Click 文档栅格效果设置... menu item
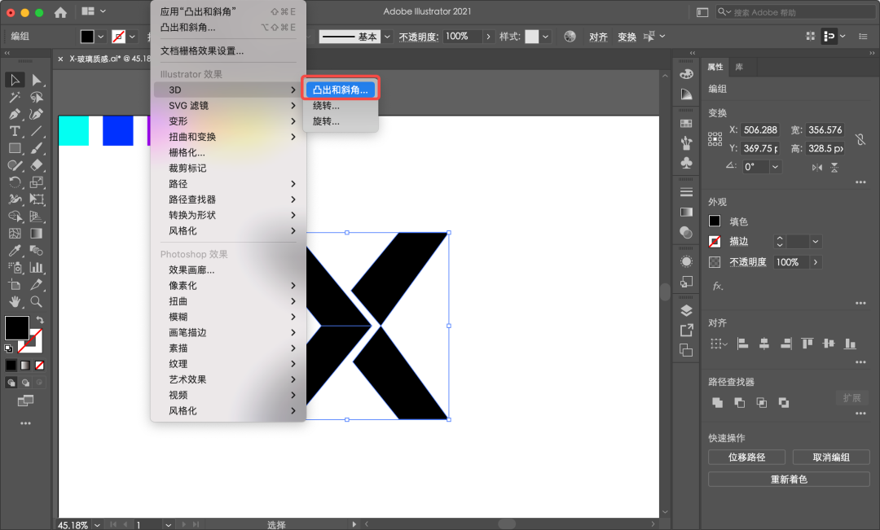Image resolution: width=880 pixels, height=530 pixels. 202,51
